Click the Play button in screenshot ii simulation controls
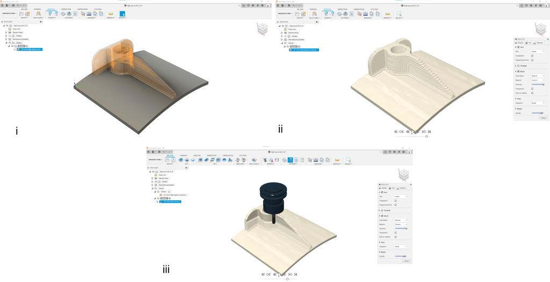550x282 pixels. click(413, 132)
